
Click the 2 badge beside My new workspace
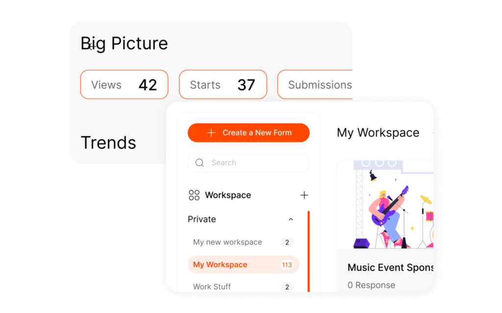point(287,242)
